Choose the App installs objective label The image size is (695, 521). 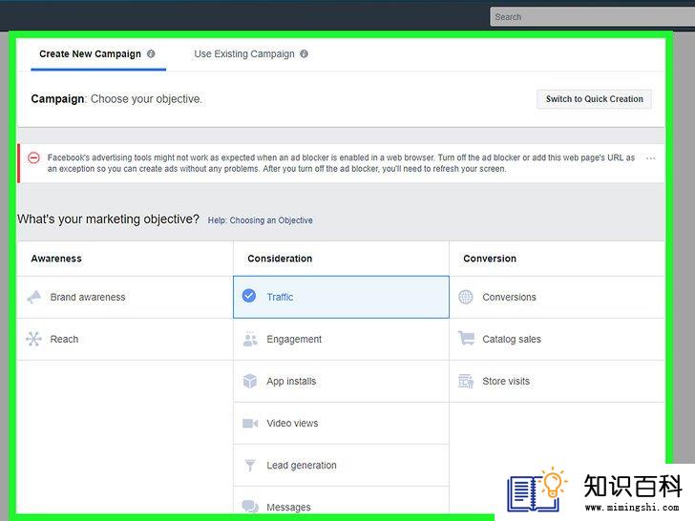(291, 382)
